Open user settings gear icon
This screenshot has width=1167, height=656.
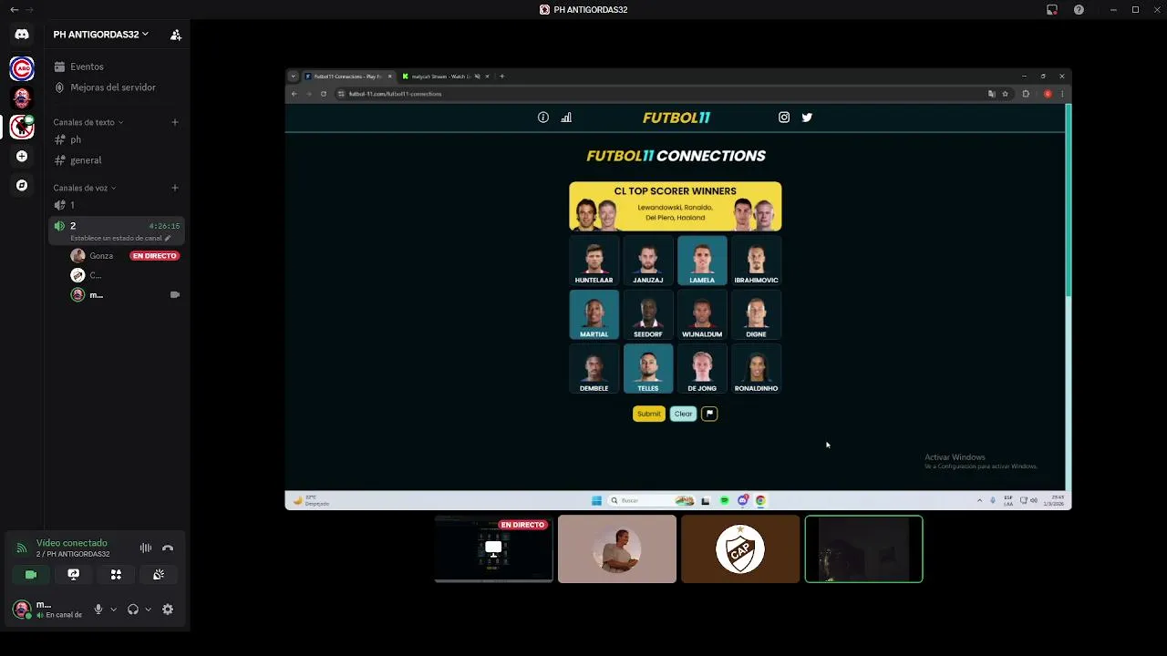point(168,610)
